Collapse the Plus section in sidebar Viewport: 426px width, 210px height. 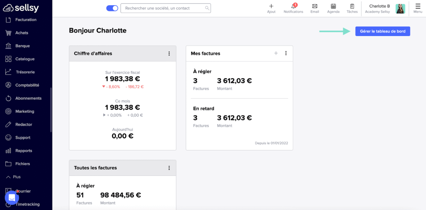tap(13, 177)
